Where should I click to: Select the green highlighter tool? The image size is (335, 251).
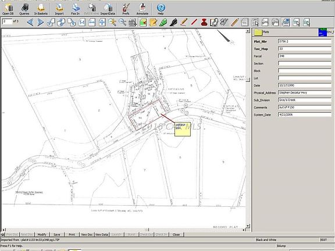[163, 22]
